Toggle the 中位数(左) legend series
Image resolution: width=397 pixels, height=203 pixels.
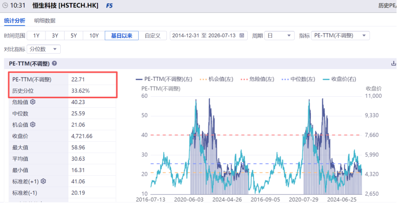coord(298,79)
